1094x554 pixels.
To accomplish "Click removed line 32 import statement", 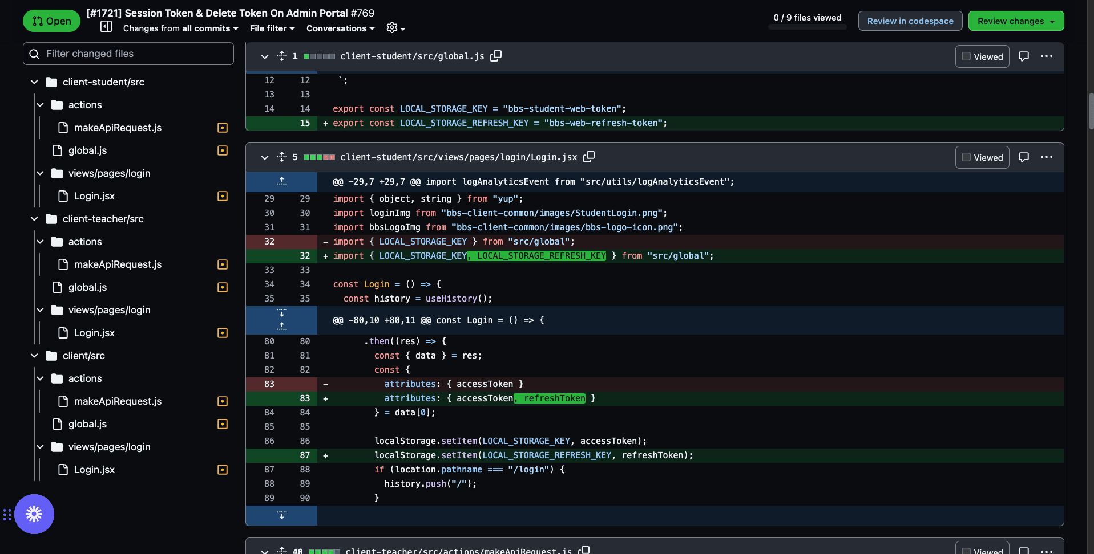I will 655,242.
